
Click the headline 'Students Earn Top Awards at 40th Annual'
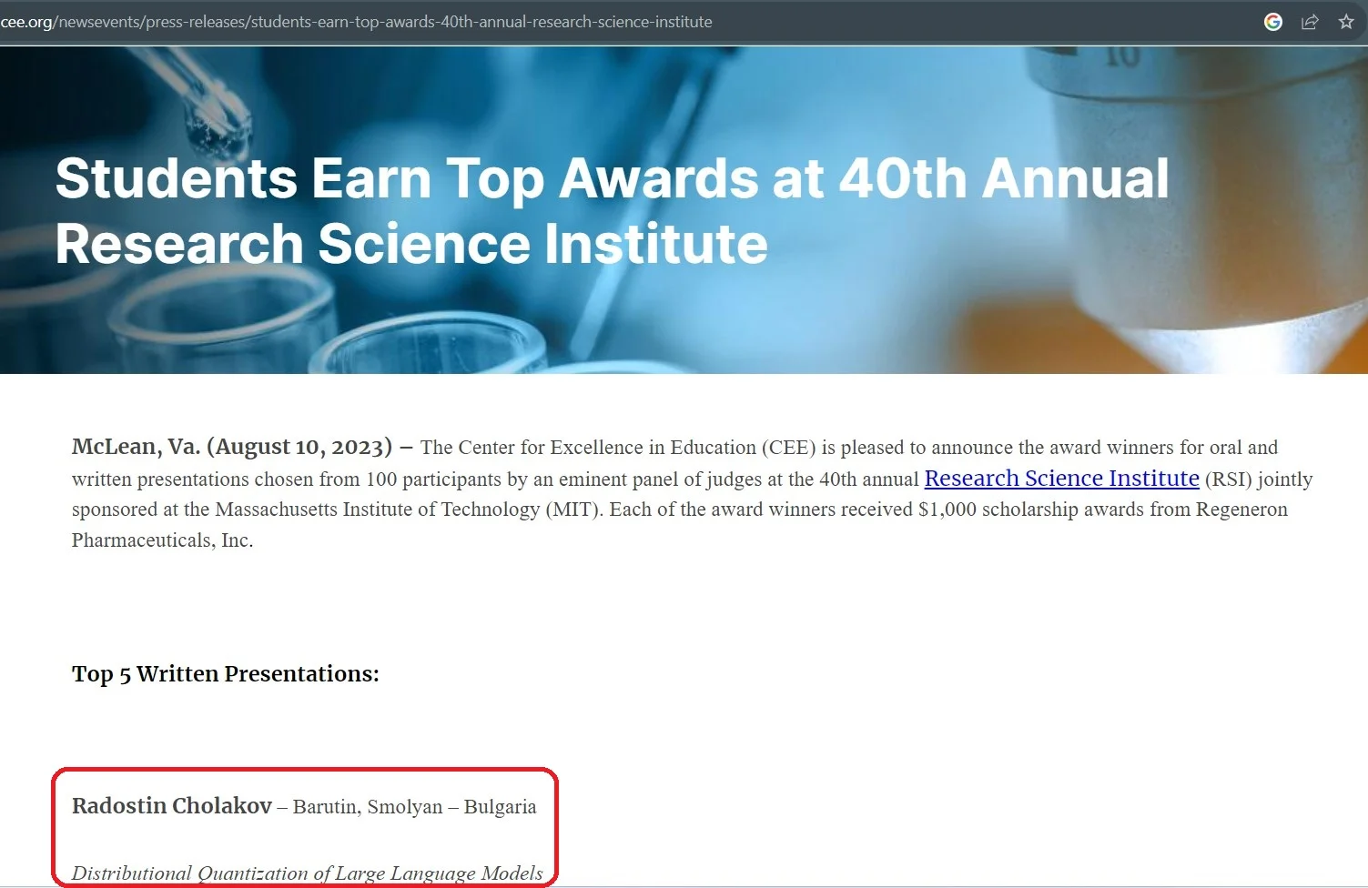612,178
